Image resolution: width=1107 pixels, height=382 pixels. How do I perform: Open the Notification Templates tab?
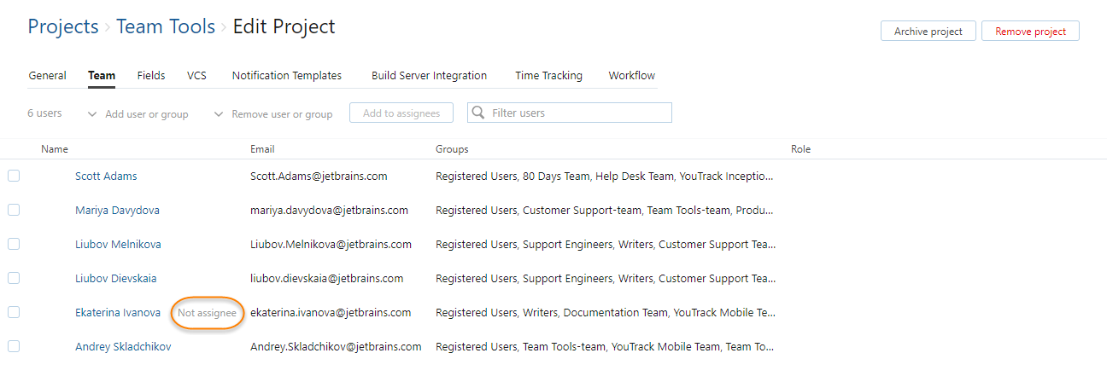(x=287, y=76)
